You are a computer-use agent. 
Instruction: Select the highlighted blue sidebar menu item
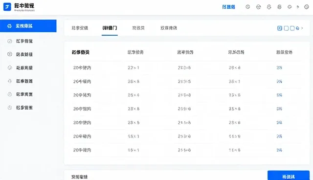(28, 26)
